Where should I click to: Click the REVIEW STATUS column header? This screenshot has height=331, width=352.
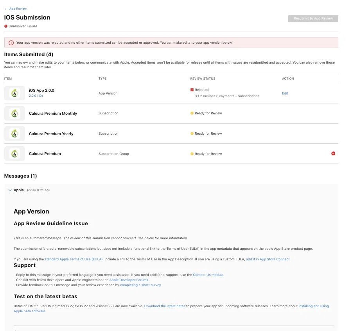203,79
